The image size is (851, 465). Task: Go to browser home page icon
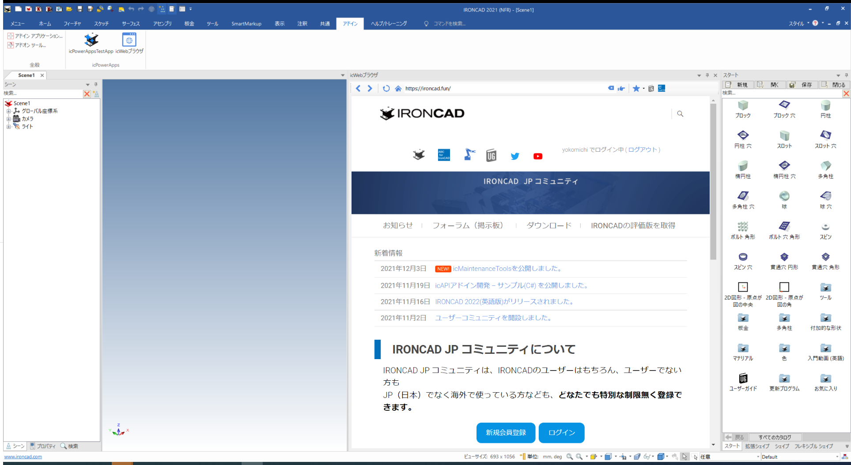point(398,88)
